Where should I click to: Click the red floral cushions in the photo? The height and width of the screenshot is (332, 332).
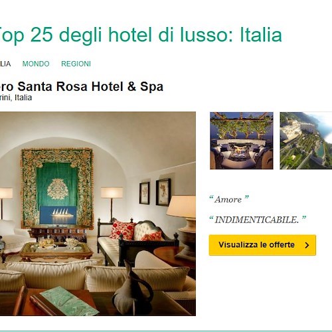(123, 230)
